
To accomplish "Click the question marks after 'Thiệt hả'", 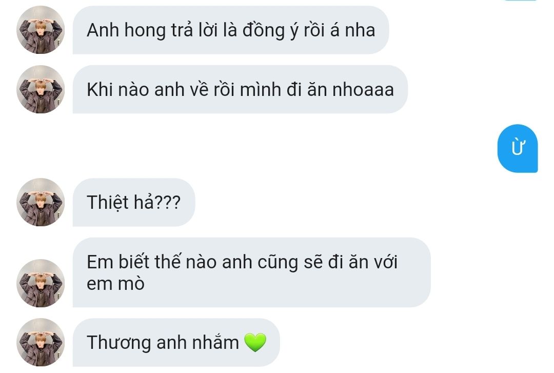I will [x=168, y=202].
